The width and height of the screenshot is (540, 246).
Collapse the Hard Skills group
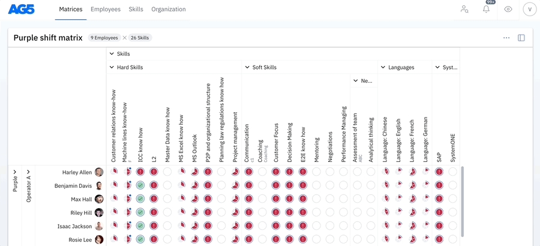112,68
